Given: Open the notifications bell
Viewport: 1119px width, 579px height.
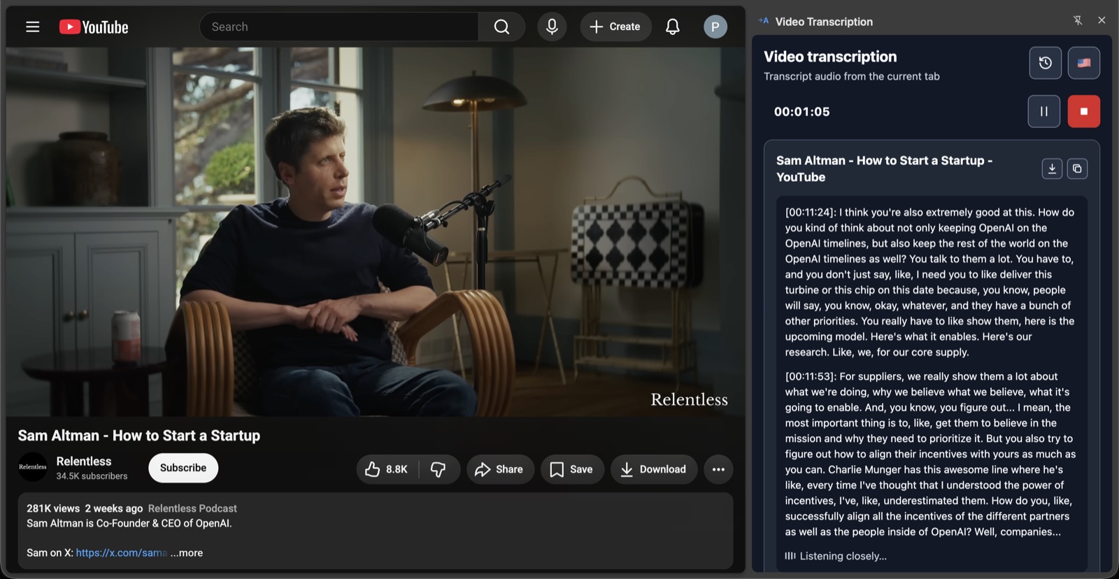Looking at the screenshot, I should coord(672,27).
